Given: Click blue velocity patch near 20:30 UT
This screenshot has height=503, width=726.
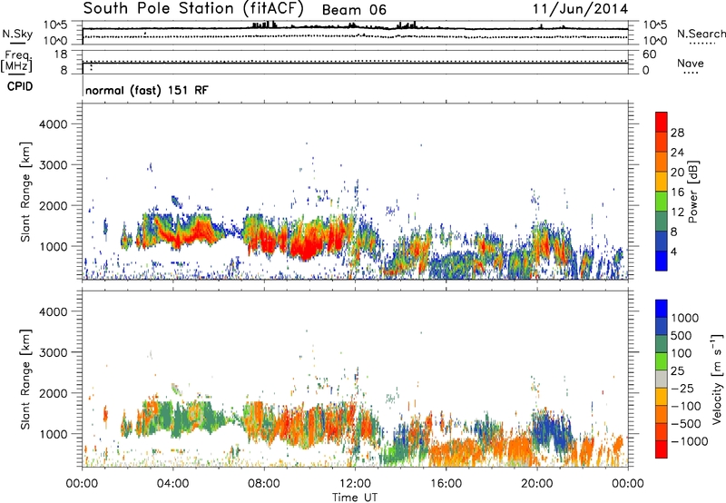Looking at the screenshot, I should 551,430.
